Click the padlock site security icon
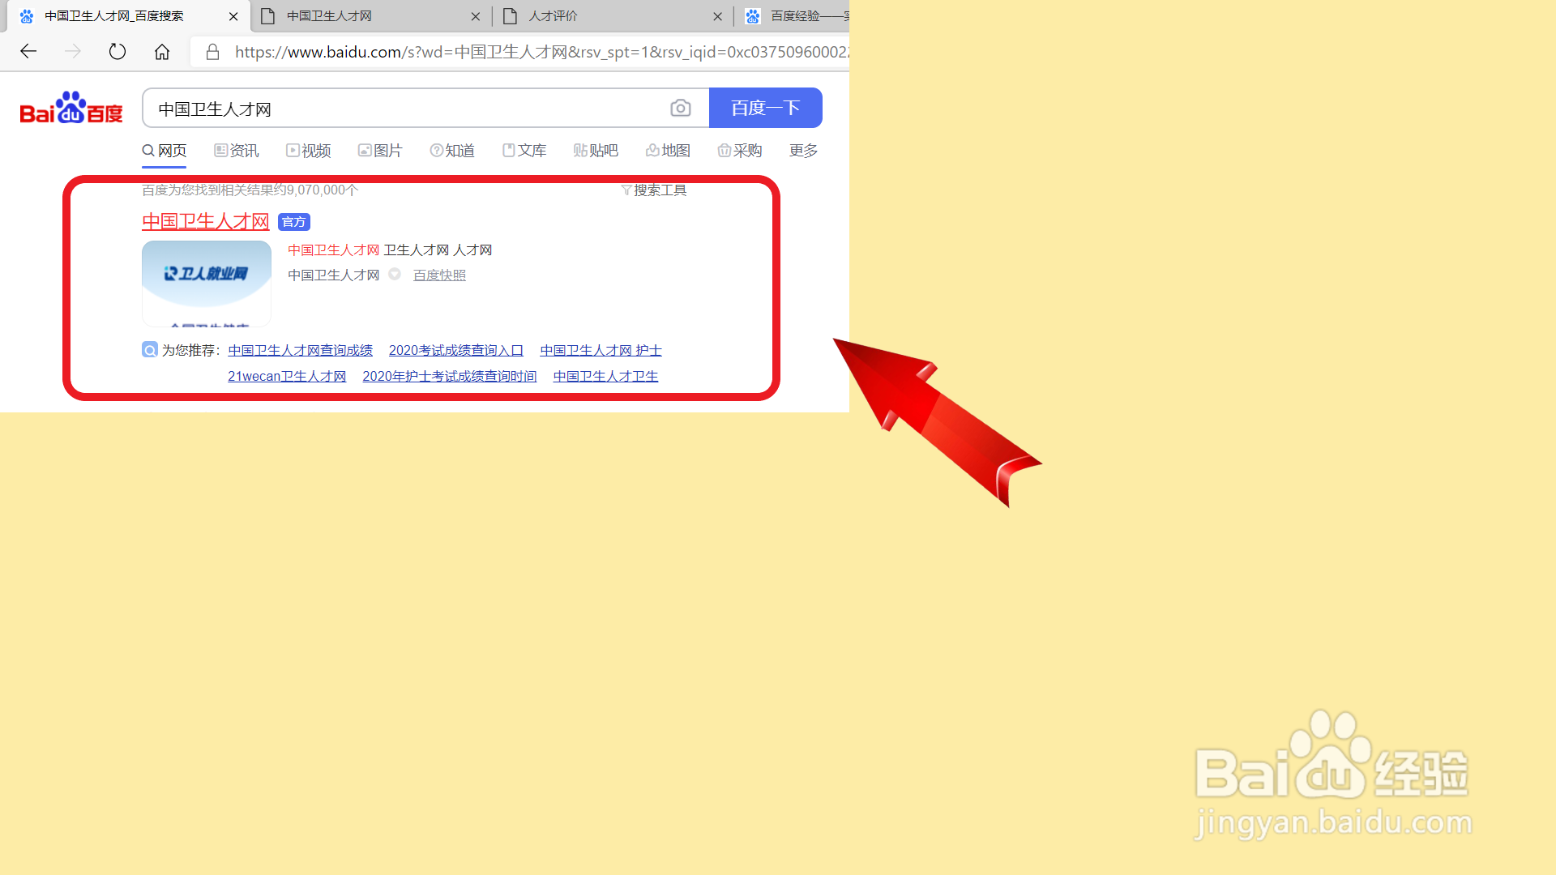Image resolution: width=1556 pixels, height=875 pixels. pos(212,52)
